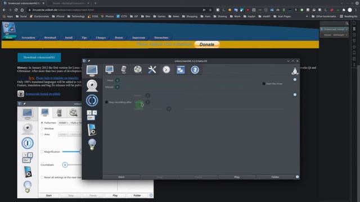Switch to the monitor screen tab in top toolbar

coord(109,70)
